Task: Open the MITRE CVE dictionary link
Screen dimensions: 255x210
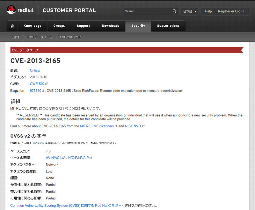Action: 97,126
